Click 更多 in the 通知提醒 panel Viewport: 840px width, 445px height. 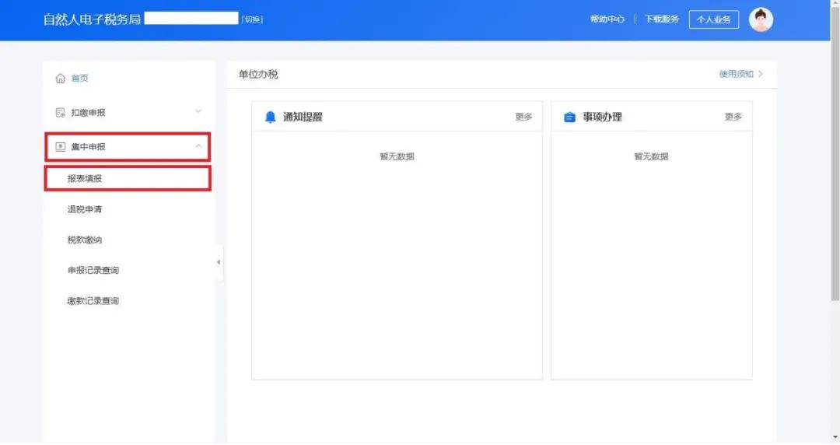(523, 117)
